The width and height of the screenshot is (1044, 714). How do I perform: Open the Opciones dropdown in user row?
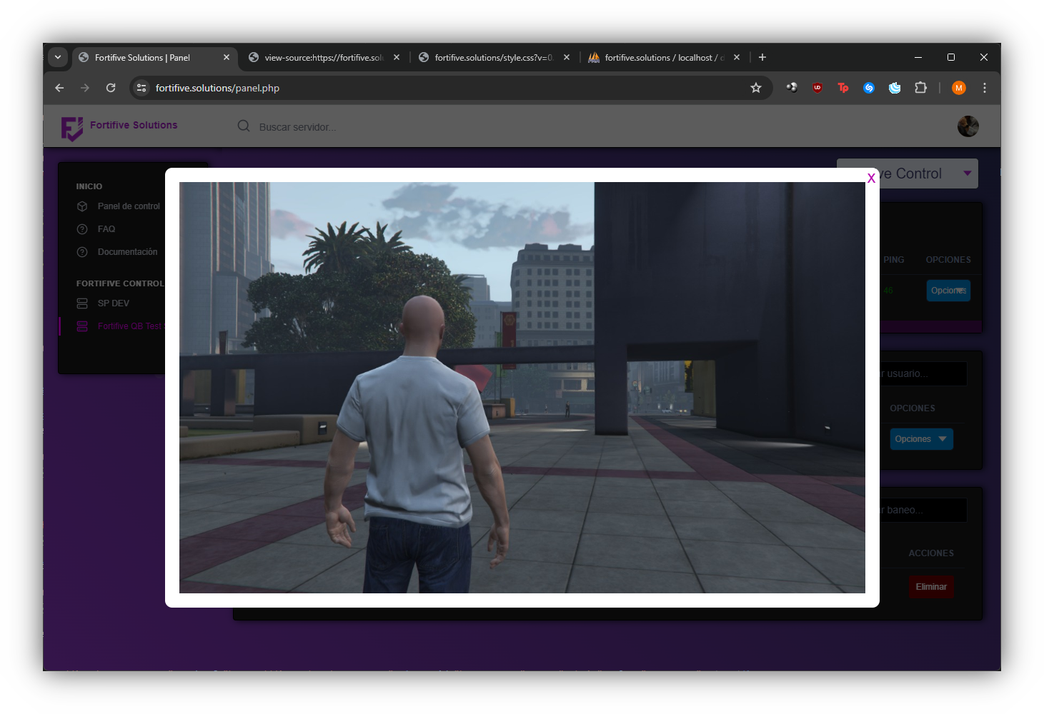pyautogui.click(x=921, y=439)
